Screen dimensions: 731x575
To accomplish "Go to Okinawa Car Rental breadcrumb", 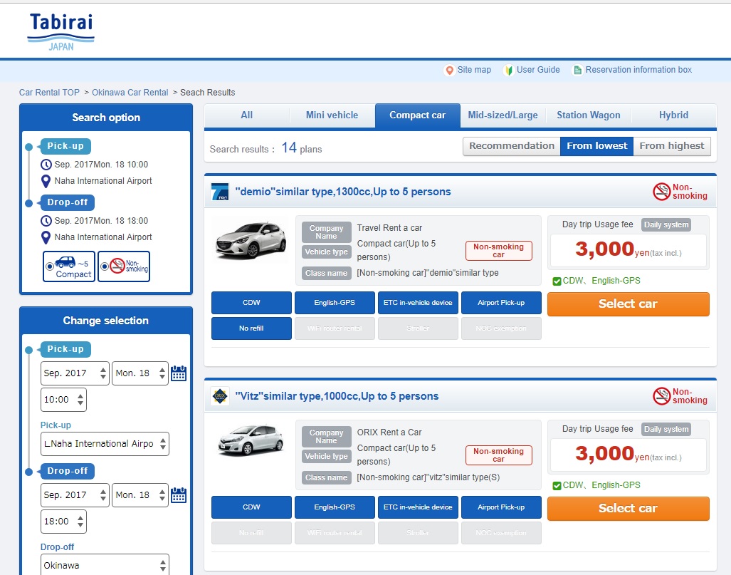I will pos(130,93).
